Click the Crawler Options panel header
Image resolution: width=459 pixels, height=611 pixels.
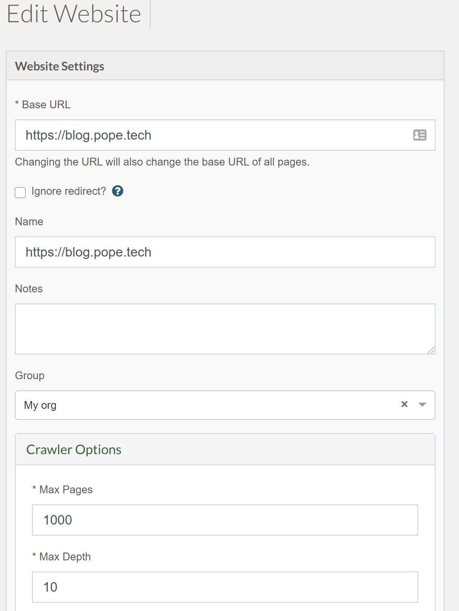(x=225, y=450)
